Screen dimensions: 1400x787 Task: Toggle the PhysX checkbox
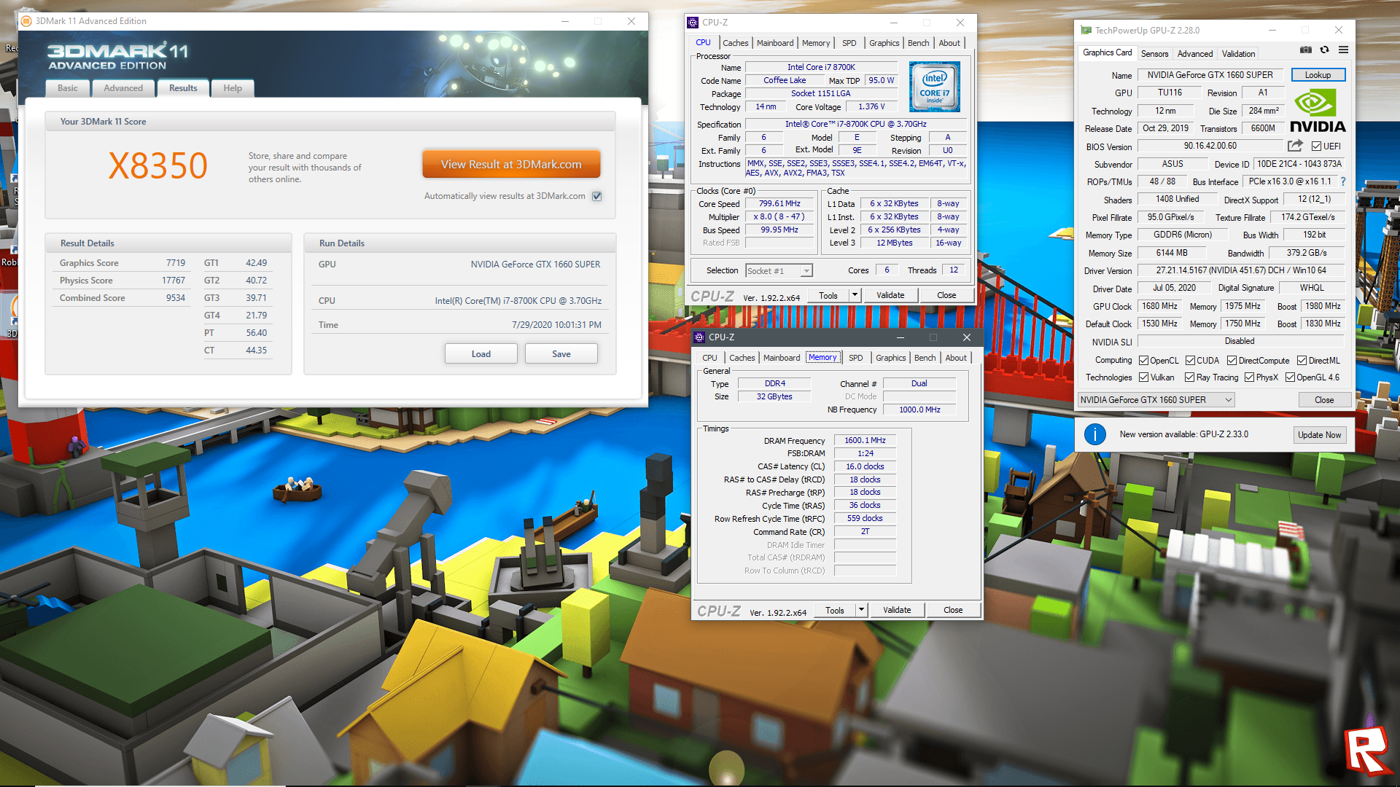pyautogui.click(x=1249, y=377)
